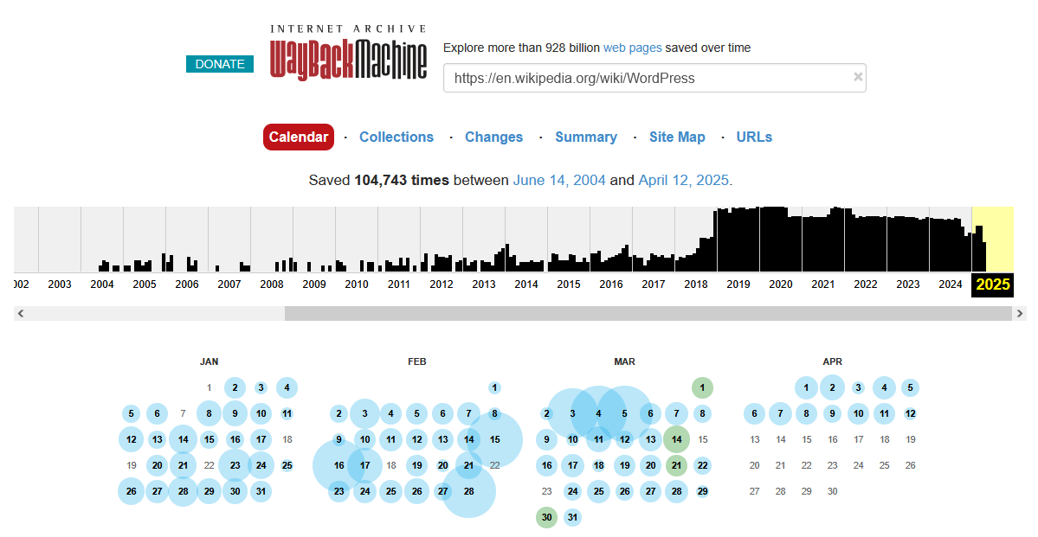Open captures for February 1
Image resolution: width=1038 pixels, height=537 pixels.
point(494,387)
